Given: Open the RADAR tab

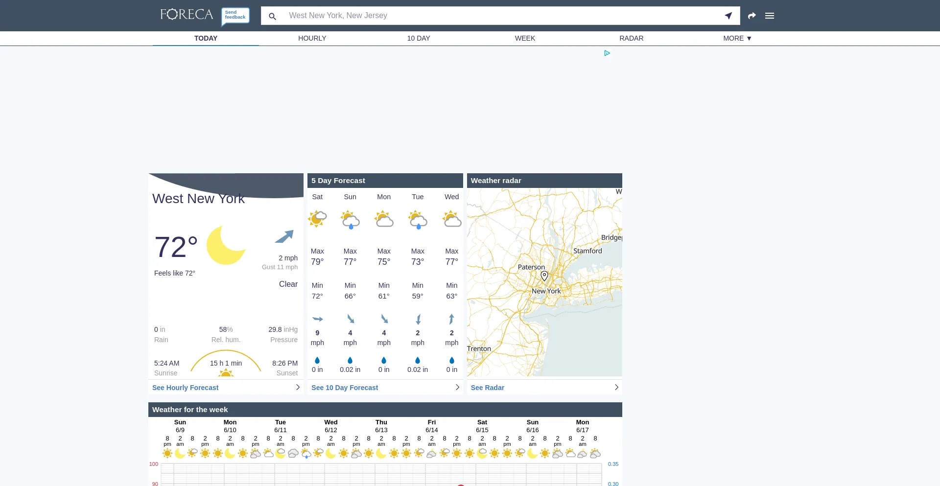Looking at the screenshot, I should [632, 38].
